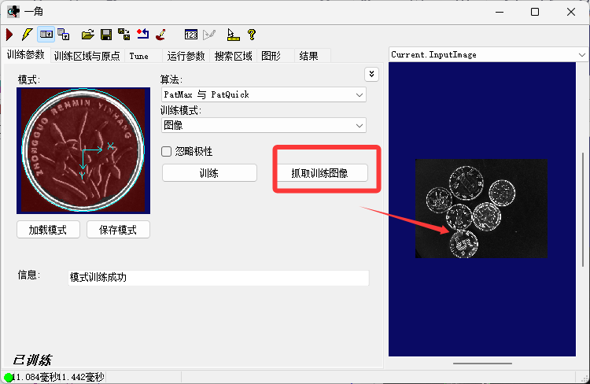Click the horizontal scrollbar below the image display
Image resolution: width=590 pixels, height=384 pixels.
[482, 364]
